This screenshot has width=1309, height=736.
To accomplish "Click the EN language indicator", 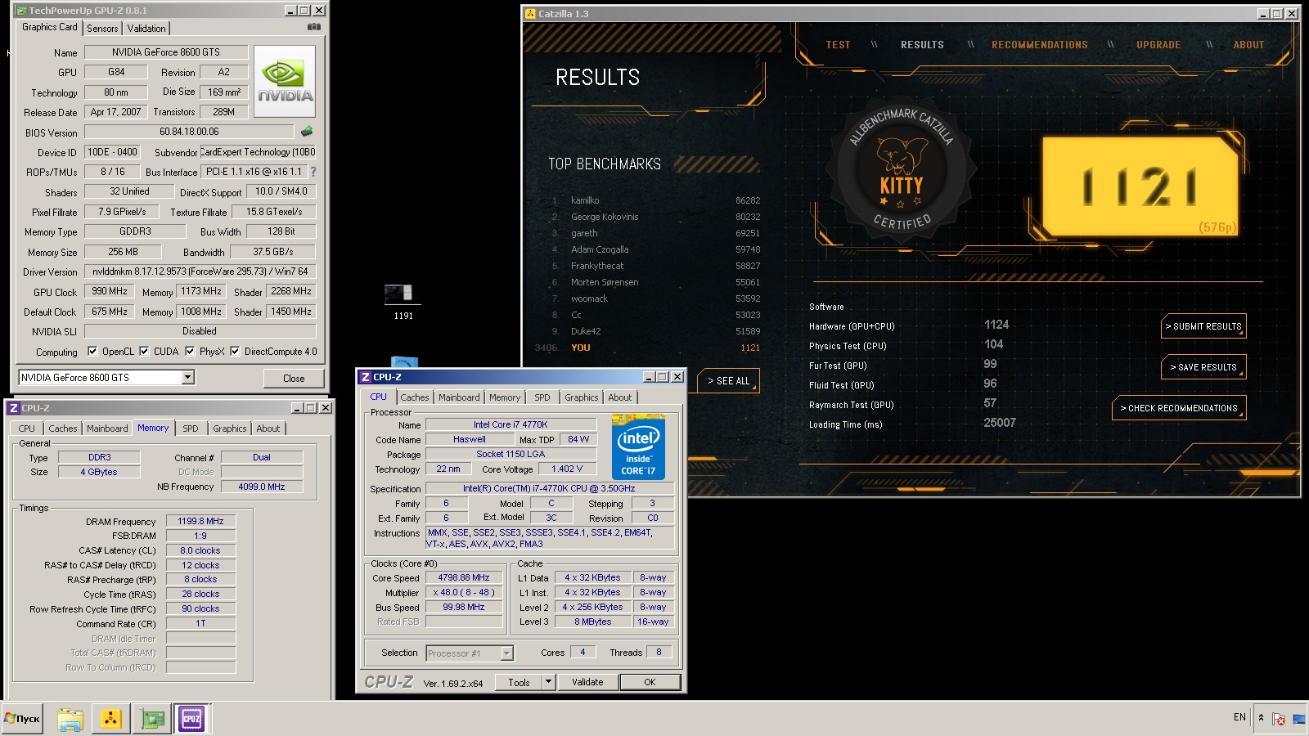I will pos(1239,717).
